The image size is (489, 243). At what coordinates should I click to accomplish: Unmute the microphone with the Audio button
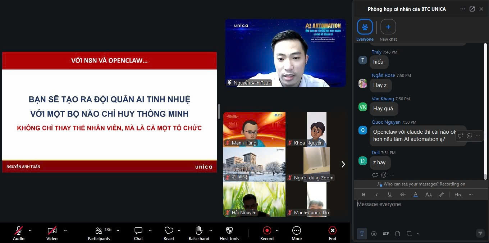tap(19, 233)
